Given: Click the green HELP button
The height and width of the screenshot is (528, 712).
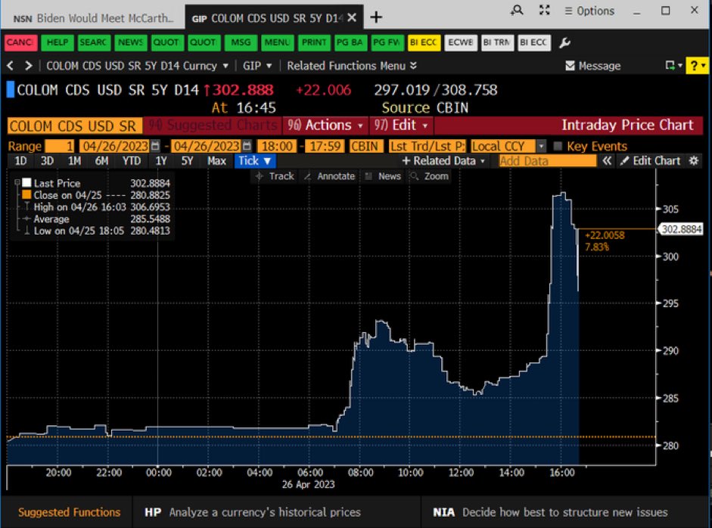Looking at the screenshot, I should click(x=58, y=42).
